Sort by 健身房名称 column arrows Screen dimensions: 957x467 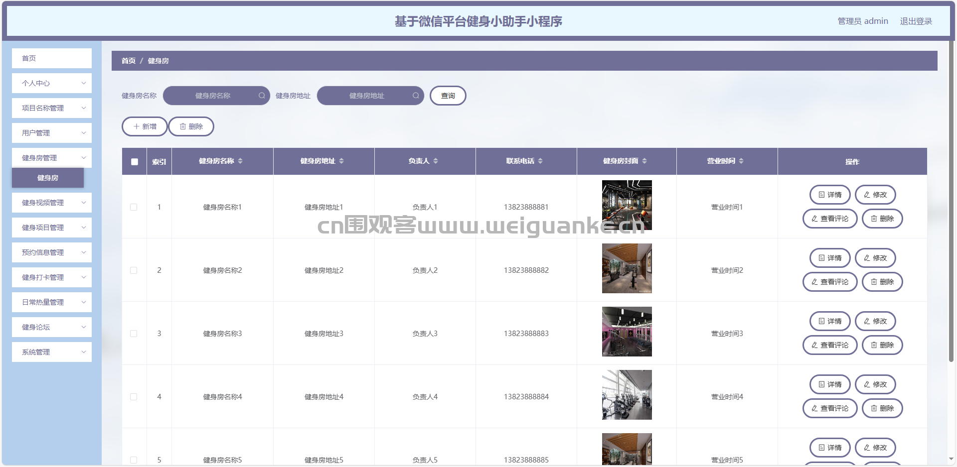click(x=240, y=161)
